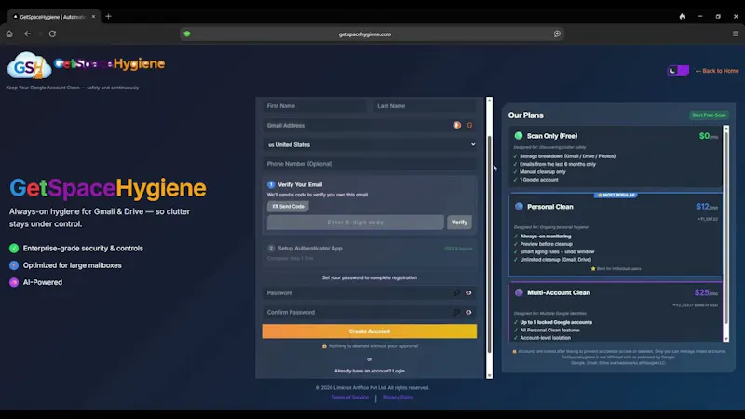Image resolution: width=745 pixels, height=419 pixels.
Task: Show Confirm Password via eye icon
Action: pos(468,313)
